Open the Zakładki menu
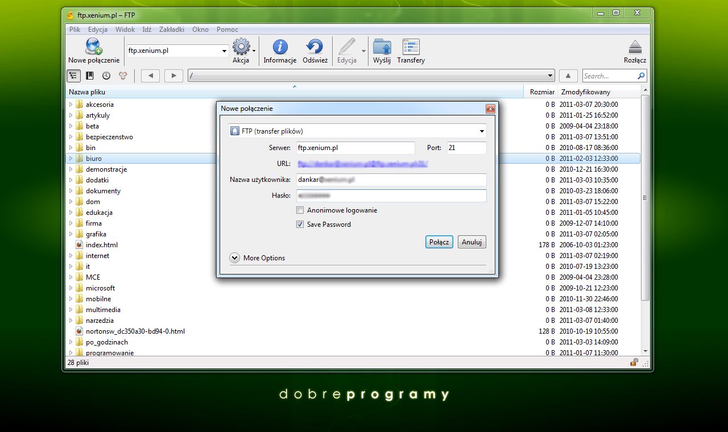This screenshot has height=432, width=728. coord(172,30)
